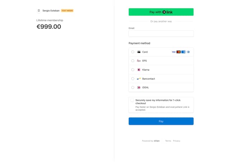The image size is (230, 162).
Task: Enable securely save my information checkbox
Action: coord(132,100)
